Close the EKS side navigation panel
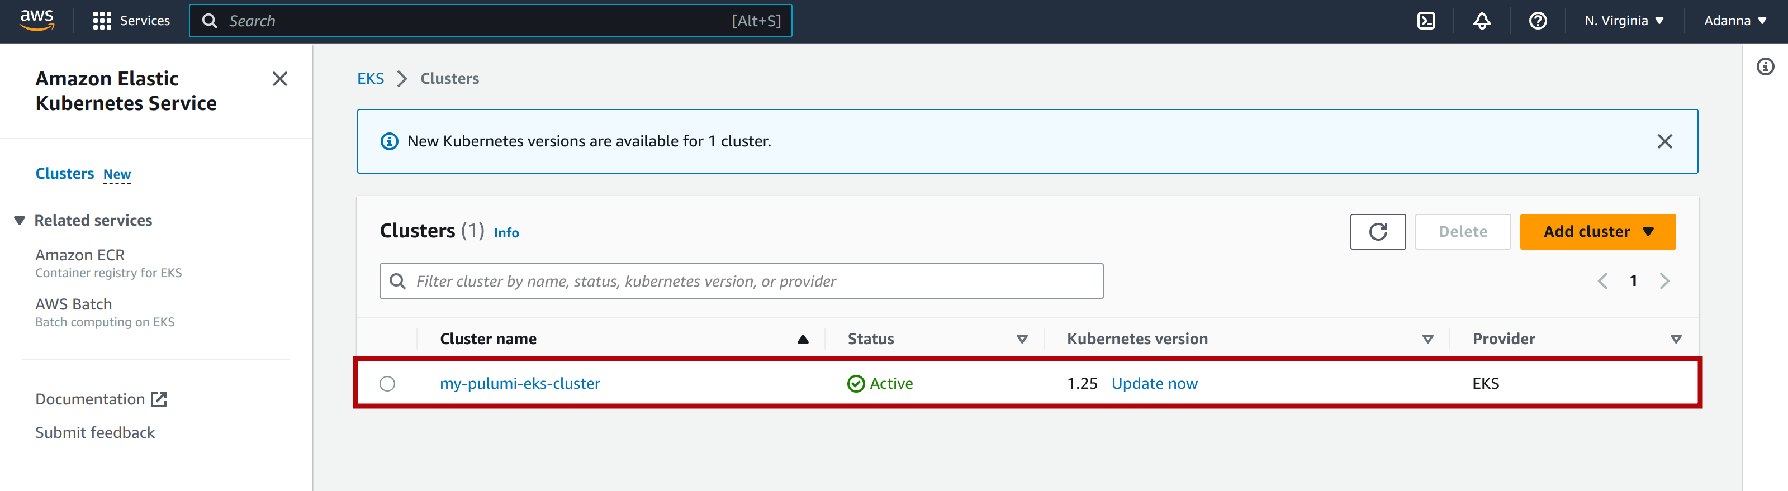The image size is (1788, 491). (279, 79)
